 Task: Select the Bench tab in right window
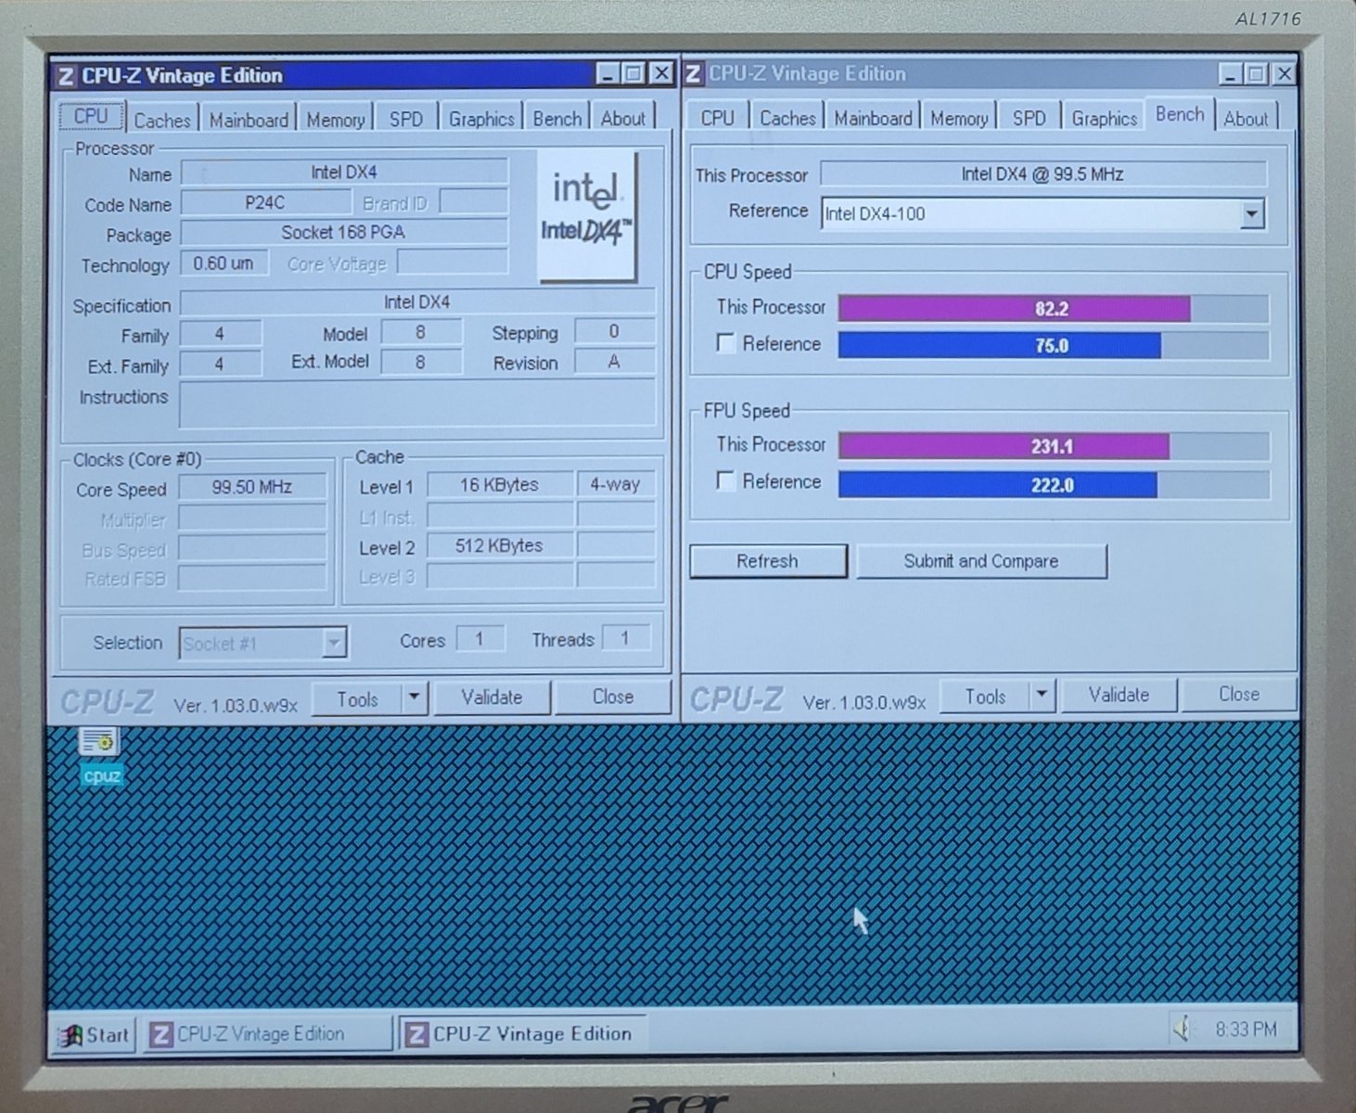(x=1180, y=114)
